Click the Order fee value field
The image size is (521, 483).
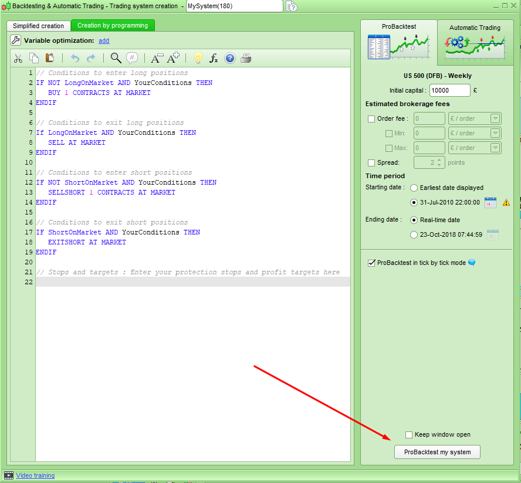[429, 118]
